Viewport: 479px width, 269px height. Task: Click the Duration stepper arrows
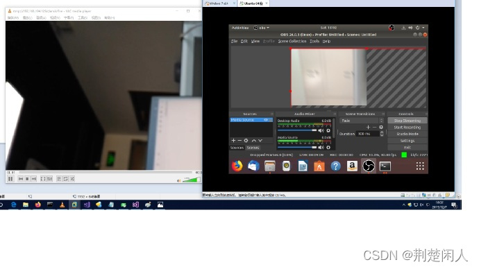[382, 134]
